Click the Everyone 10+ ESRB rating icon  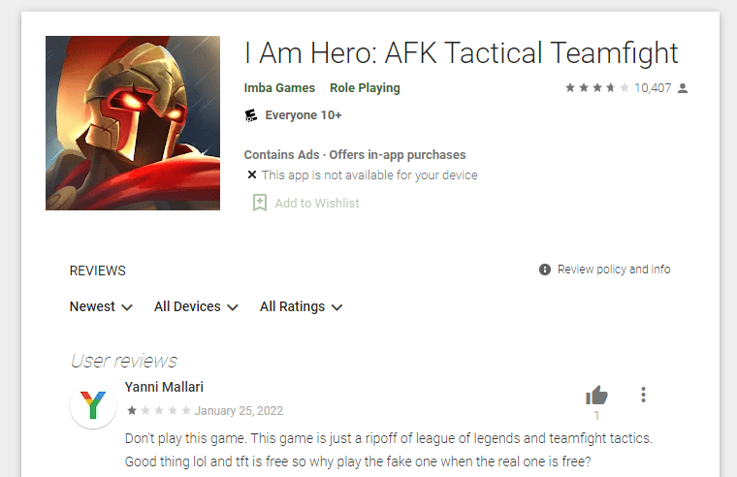point(251,115)
